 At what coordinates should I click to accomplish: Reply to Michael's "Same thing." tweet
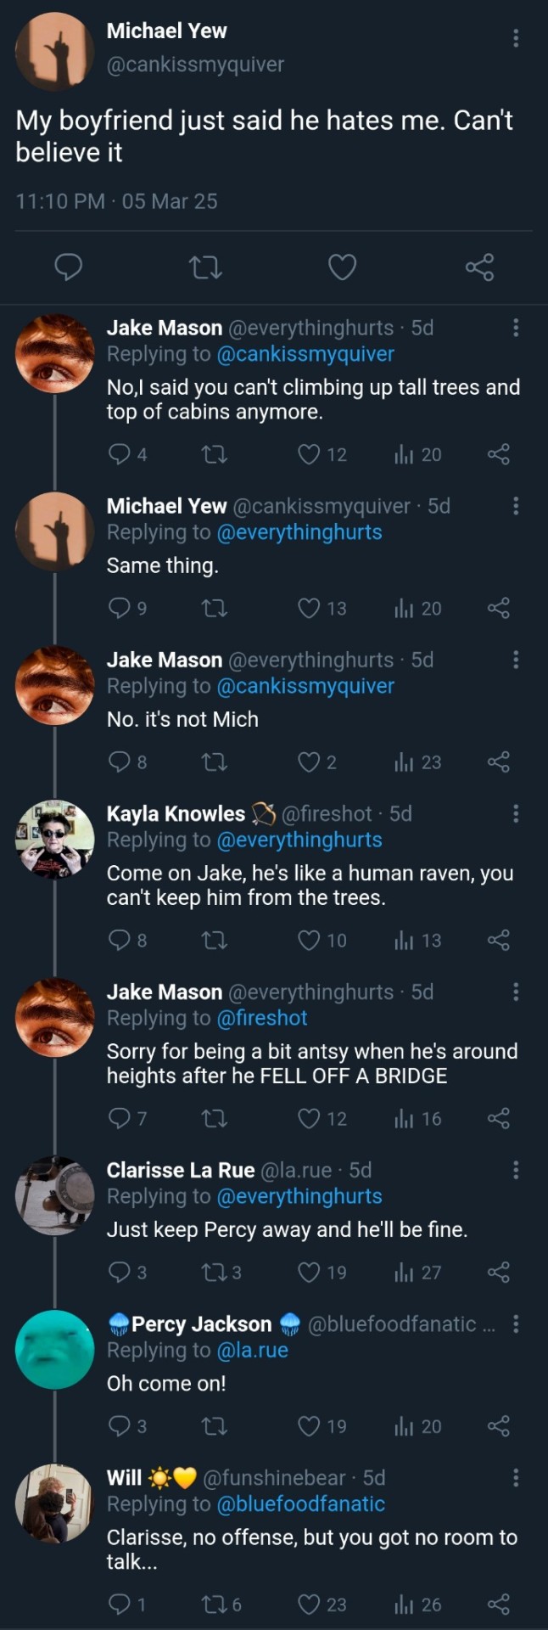point(120,608)
